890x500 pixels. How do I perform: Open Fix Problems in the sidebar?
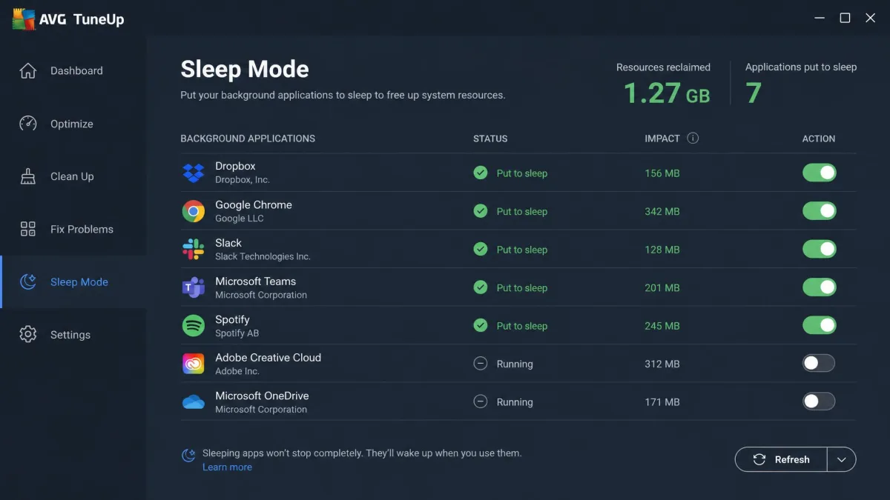tap(73, 229)
